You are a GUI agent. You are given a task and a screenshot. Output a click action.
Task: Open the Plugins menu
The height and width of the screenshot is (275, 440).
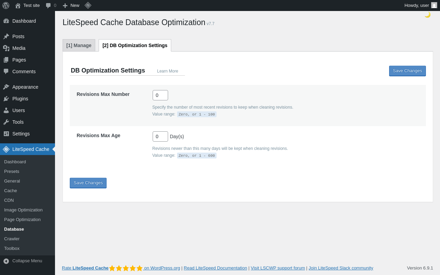[x=27, y=99]
